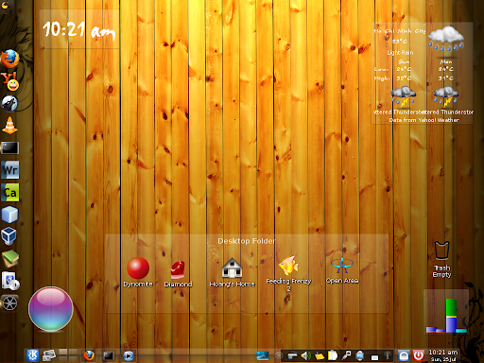This screenshot has width=484, height=363.
Task: Open Yahoo Messenger from the sidebar
Action: (9, 81)
